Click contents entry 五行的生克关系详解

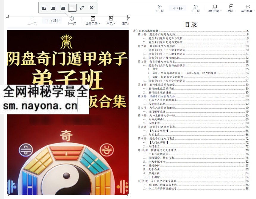[x=196, y=88]
